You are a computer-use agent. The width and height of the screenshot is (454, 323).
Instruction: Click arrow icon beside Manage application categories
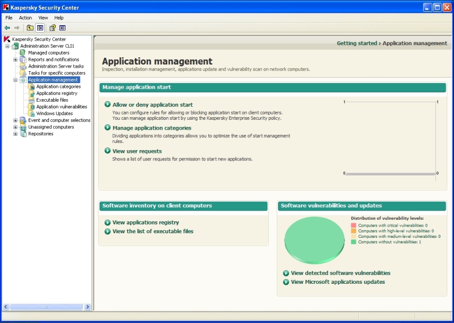pyautogui.click(x=107, y=127)
